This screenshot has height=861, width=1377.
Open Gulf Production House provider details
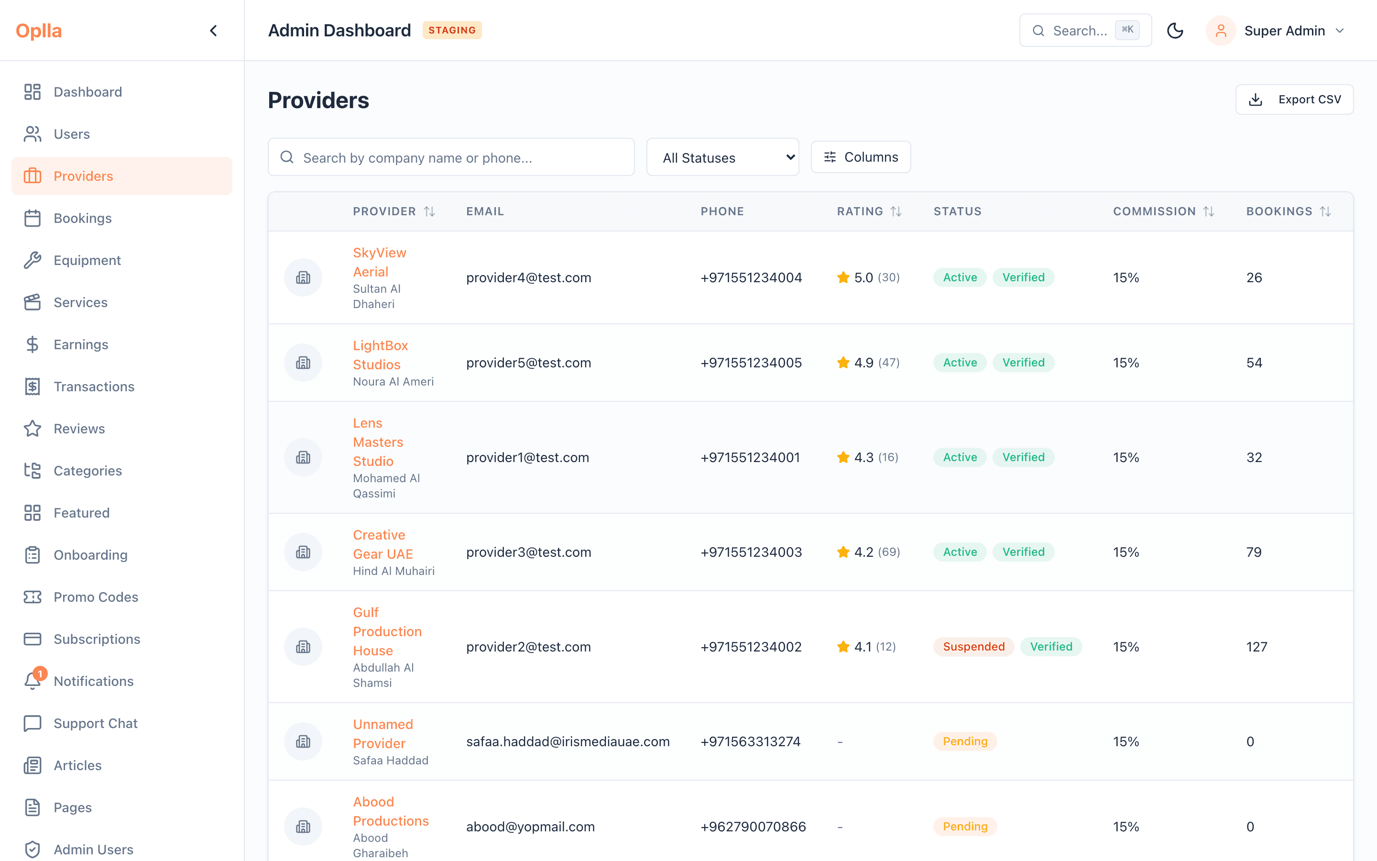(387, 631)
